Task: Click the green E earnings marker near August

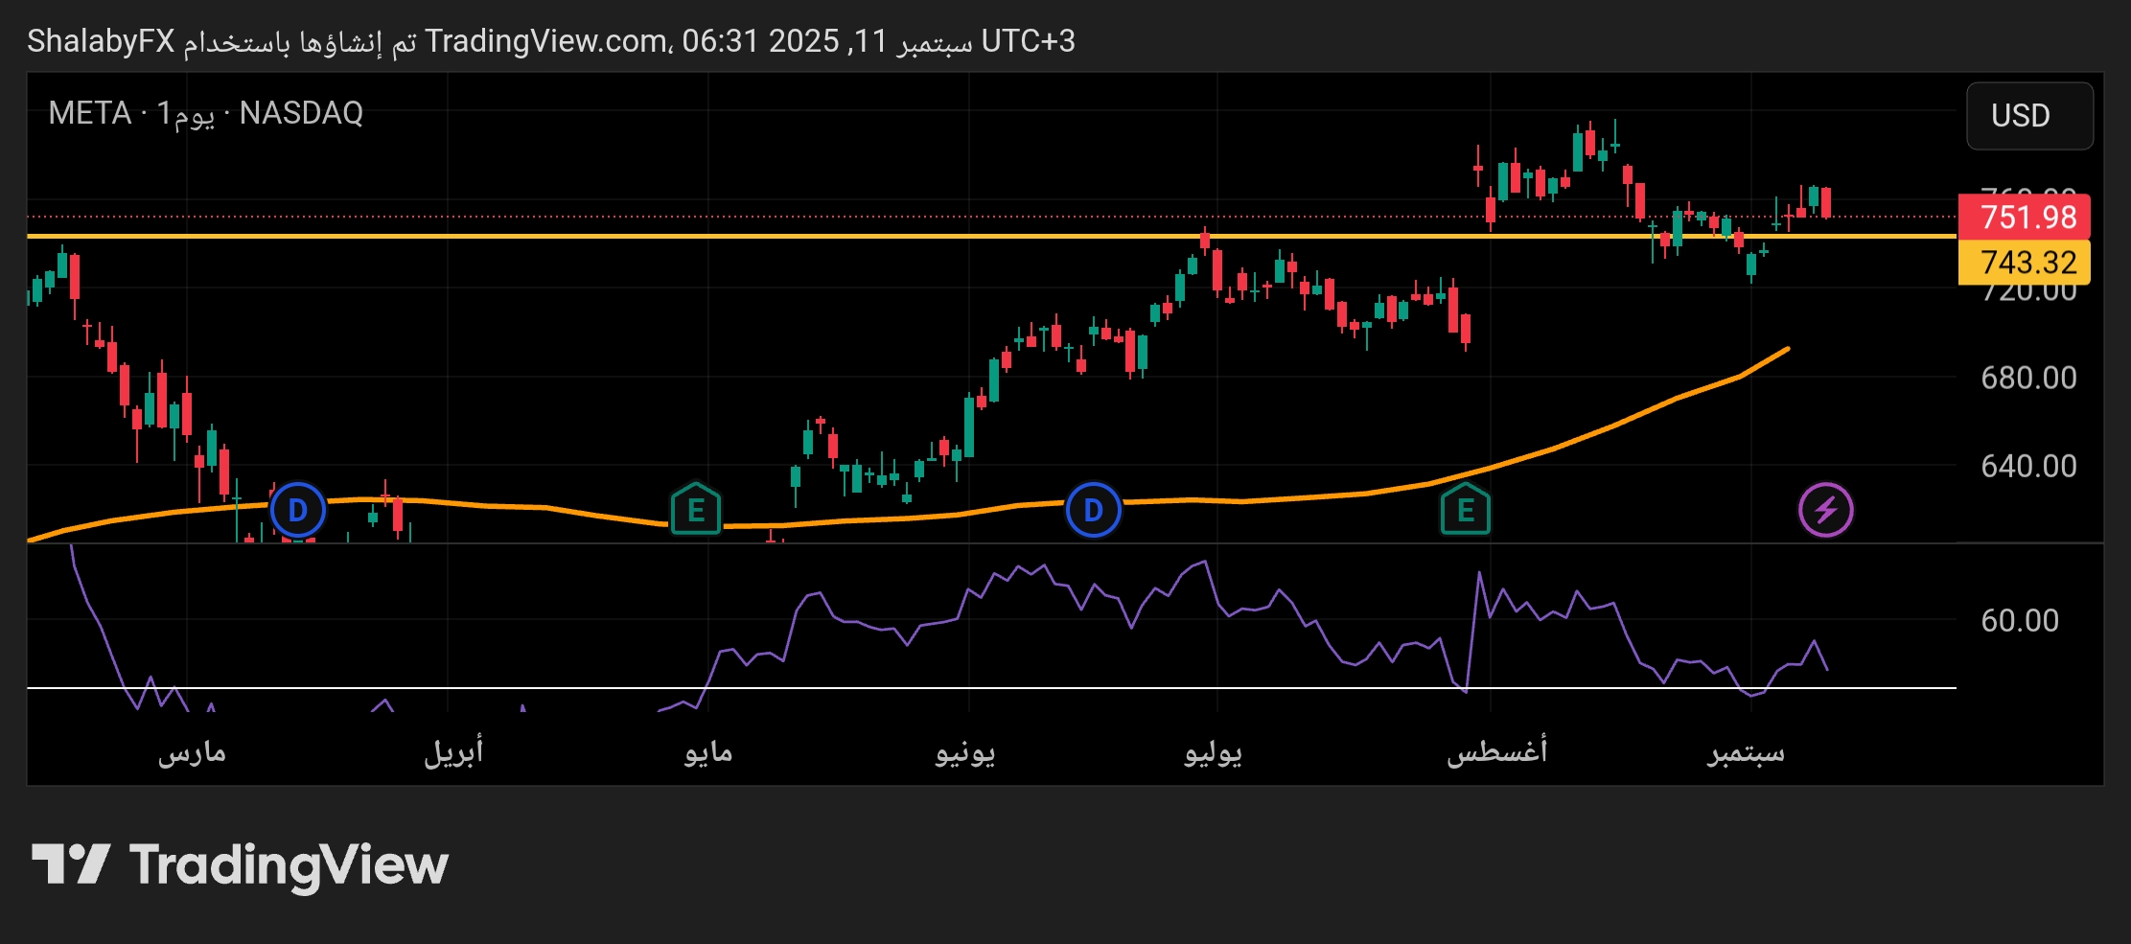Action: coord(1466,510)
